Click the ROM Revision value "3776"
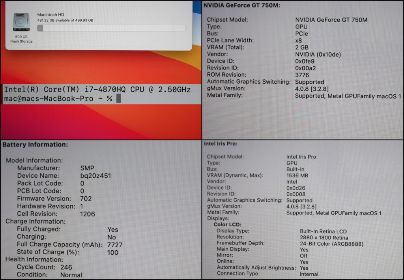 (x=302, y=75)
